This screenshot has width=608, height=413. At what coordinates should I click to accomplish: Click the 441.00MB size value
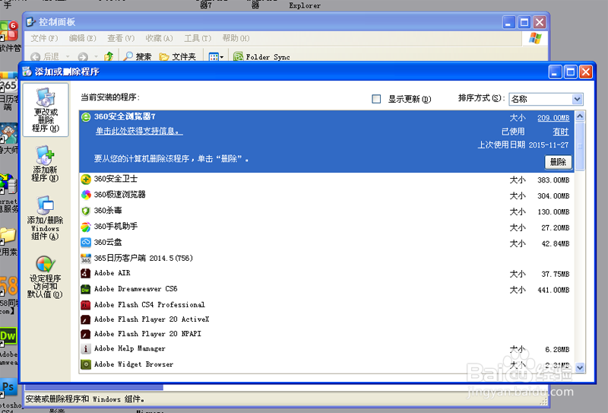click(x=553, y=290)
